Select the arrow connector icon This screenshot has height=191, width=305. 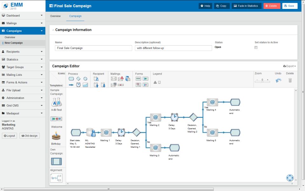click(x=71, y=85)
